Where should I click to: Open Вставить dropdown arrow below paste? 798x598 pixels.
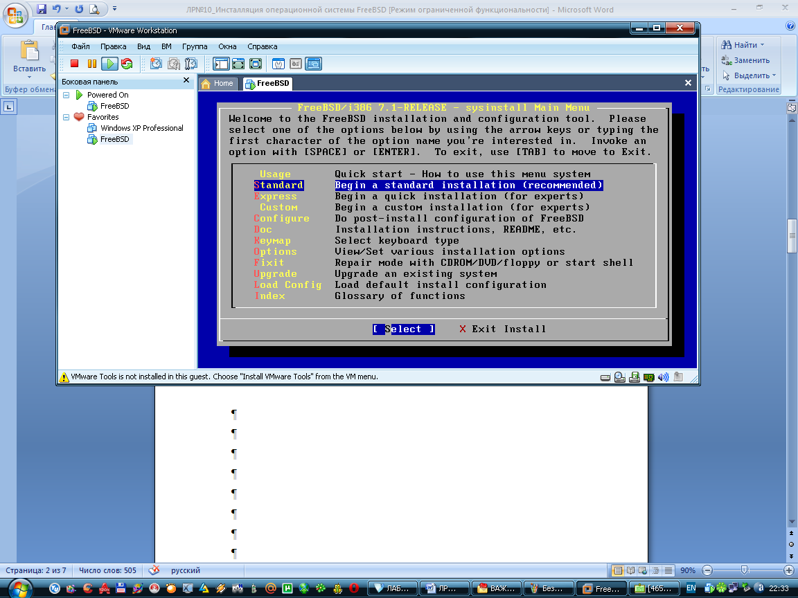30,78
